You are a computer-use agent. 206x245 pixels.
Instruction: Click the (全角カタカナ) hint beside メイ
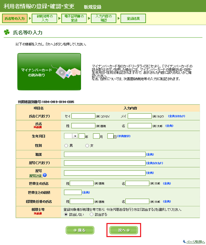click(176, 116)
